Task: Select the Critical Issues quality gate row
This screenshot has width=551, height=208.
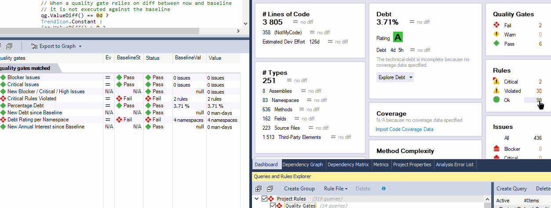Action: tap(120, 84)
